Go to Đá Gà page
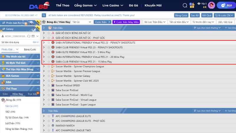 tap(133, 5)
